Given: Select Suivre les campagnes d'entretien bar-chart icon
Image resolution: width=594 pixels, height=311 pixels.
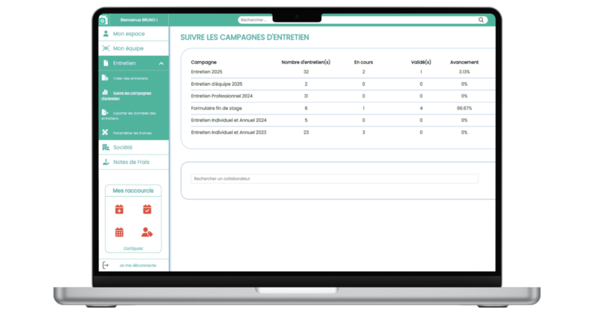Looking at the screenshot, I should 105,92.
